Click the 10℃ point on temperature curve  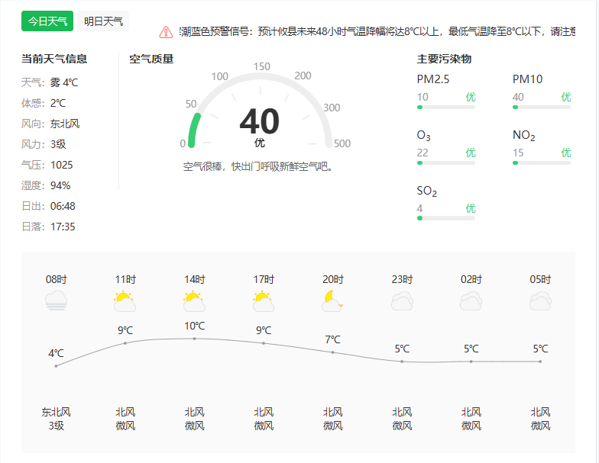194,338
